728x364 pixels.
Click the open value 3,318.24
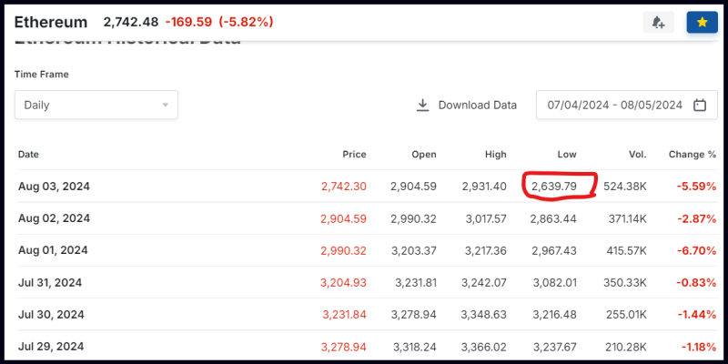point(415,347)
